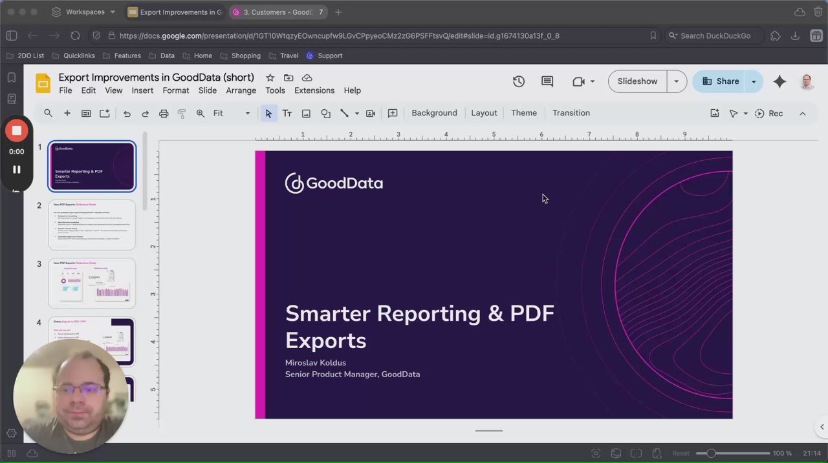
Task: Add a comment using toolbar icon
Action: (393, 113)
